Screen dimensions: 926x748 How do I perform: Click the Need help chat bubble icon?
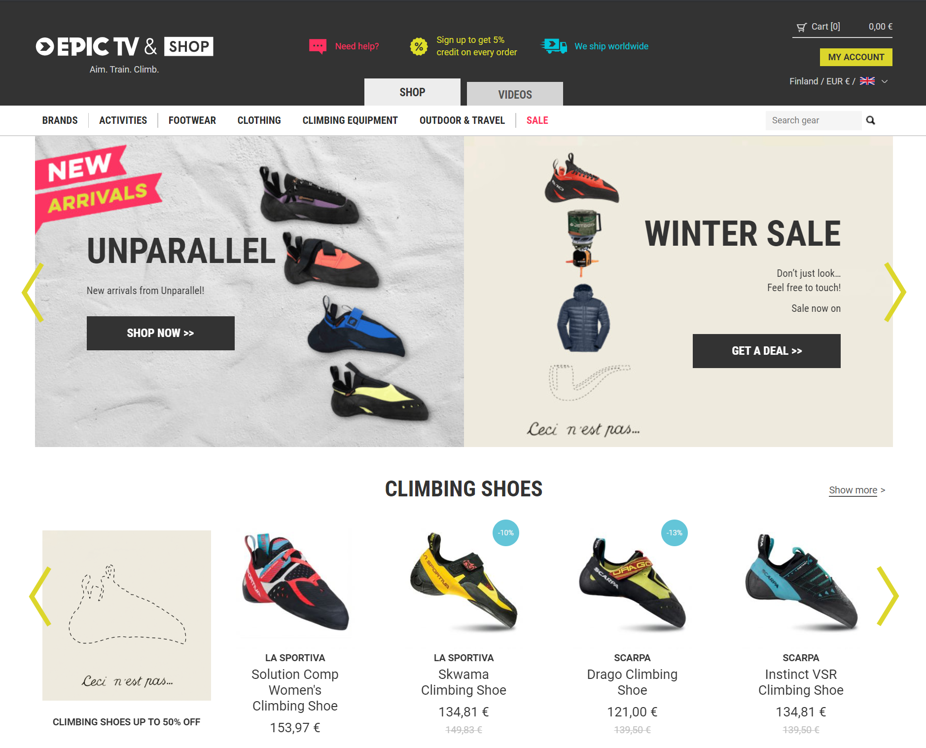click(318, 46)
